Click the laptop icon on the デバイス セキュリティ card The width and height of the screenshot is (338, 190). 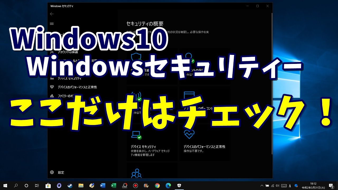[x=136, y=135]
